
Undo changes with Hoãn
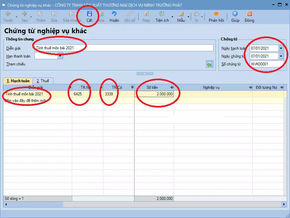tap(114, 16)
